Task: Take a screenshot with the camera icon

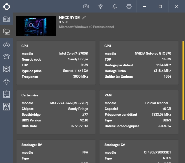Action: coord(86,7)
